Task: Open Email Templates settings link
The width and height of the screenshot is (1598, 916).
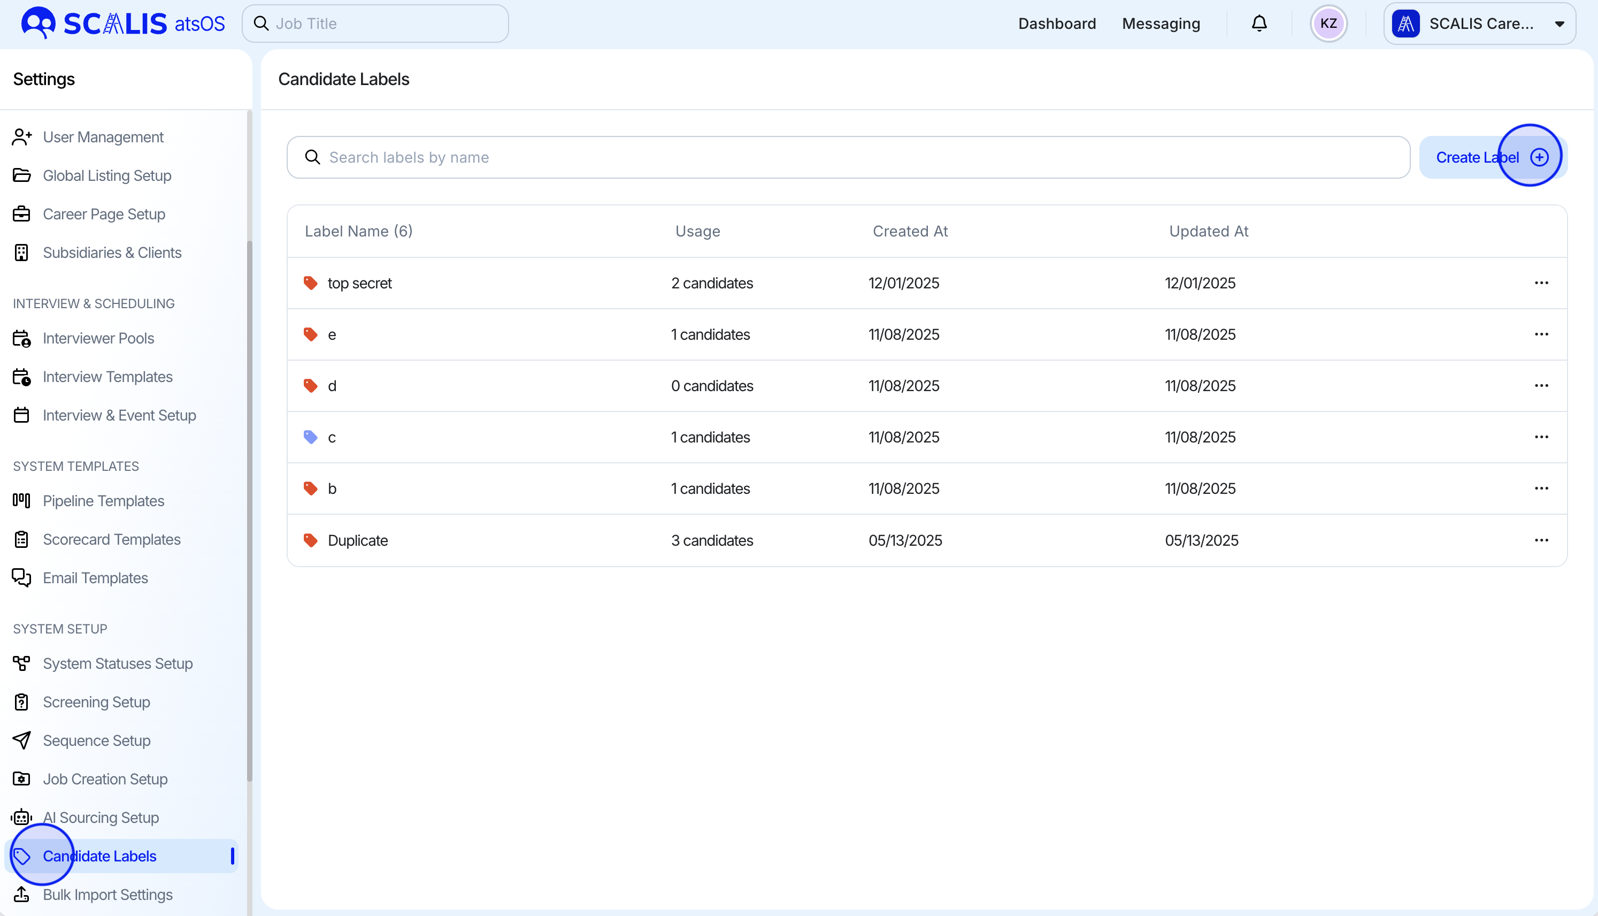Action: pyautogui.click(x=96, y=577)
